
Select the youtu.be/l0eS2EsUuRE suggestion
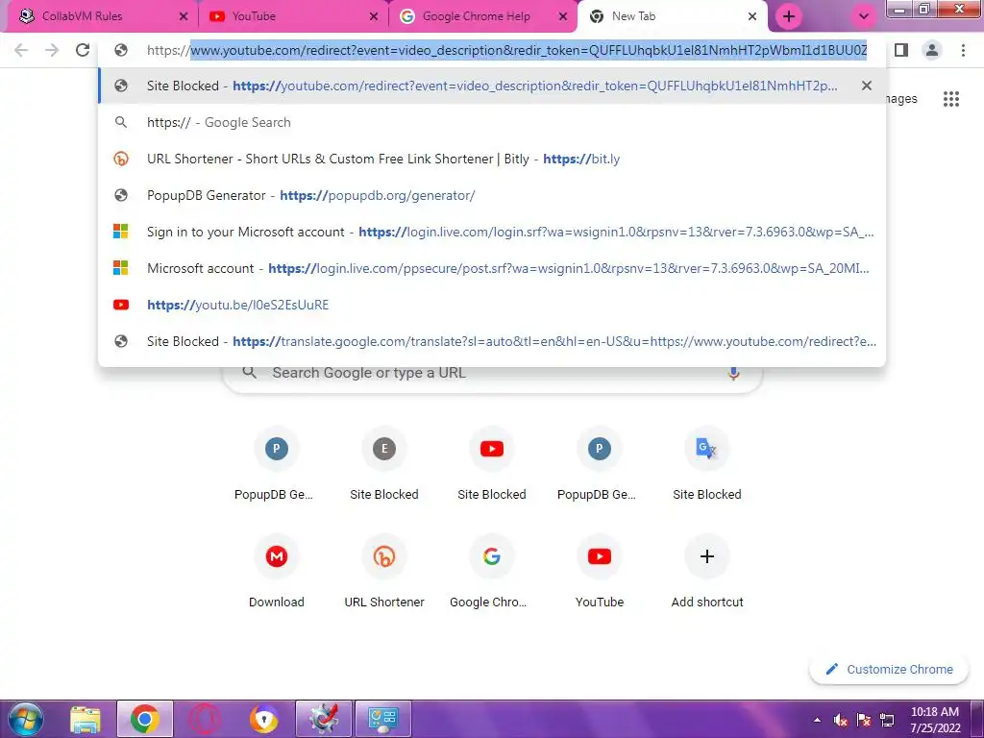click(492, 305)
